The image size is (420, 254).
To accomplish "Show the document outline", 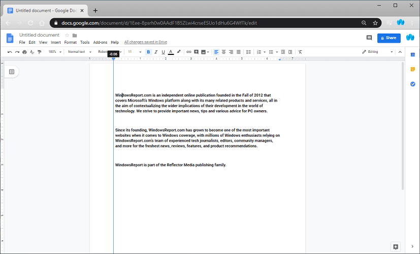I will pos(12,72).
